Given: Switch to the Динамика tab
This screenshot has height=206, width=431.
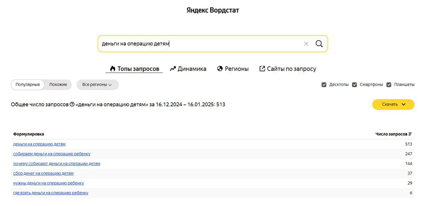Looking at the screenshot, I should tap(188, 69).
